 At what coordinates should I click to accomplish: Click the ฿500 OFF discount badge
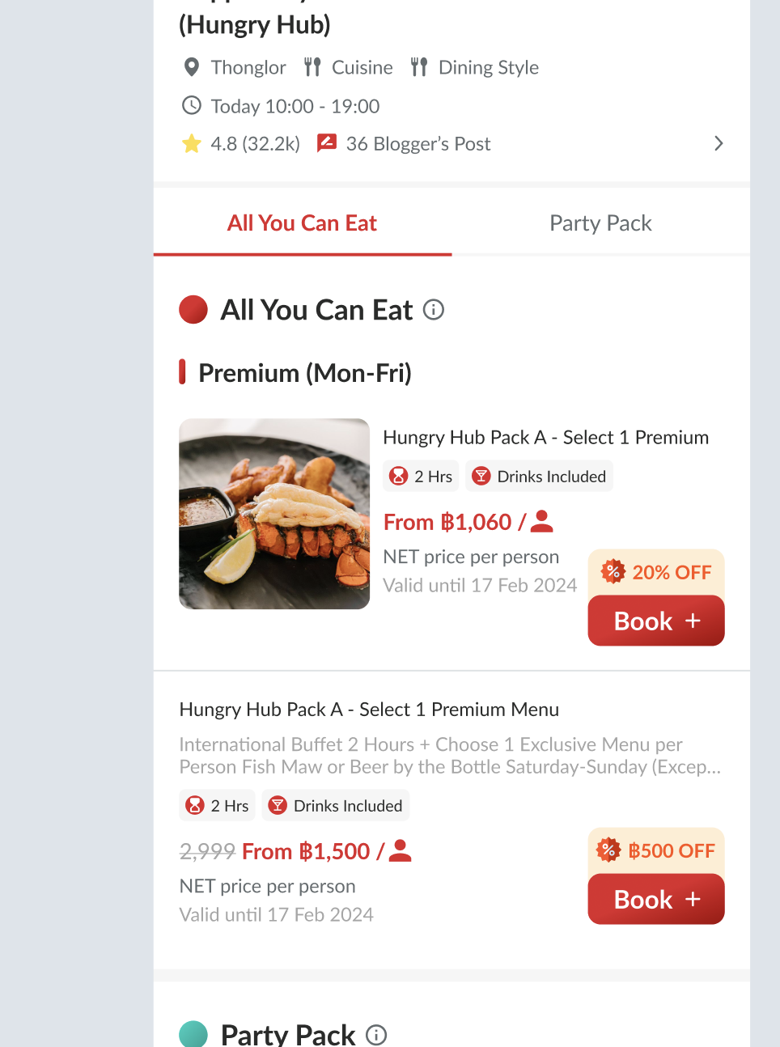pos(656,850)
